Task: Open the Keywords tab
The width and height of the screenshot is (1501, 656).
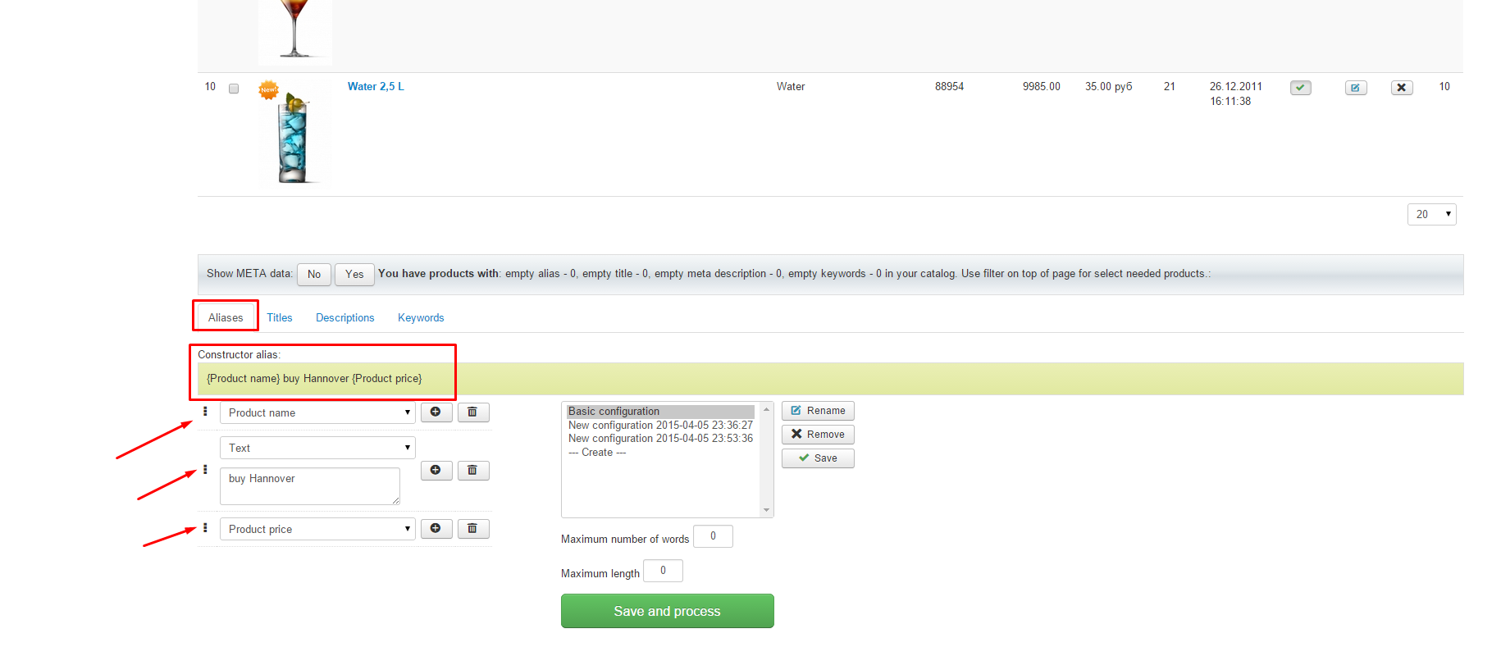Action: click(x=421, y=318)
